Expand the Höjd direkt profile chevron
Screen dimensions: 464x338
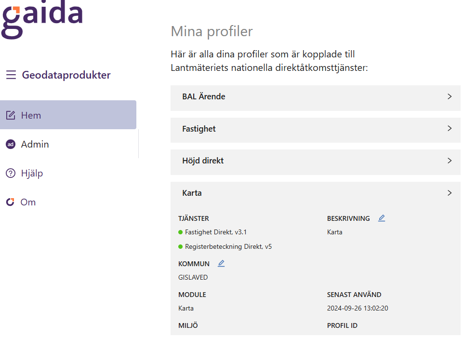click(450, 161)
